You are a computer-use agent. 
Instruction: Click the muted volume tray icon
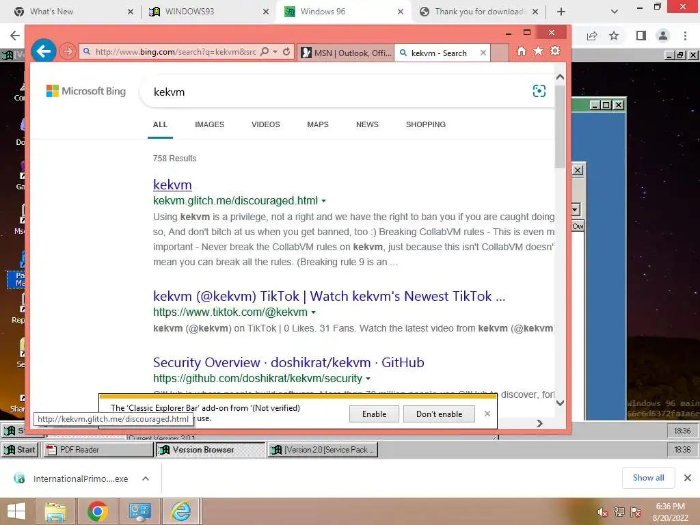coord(603,512)
